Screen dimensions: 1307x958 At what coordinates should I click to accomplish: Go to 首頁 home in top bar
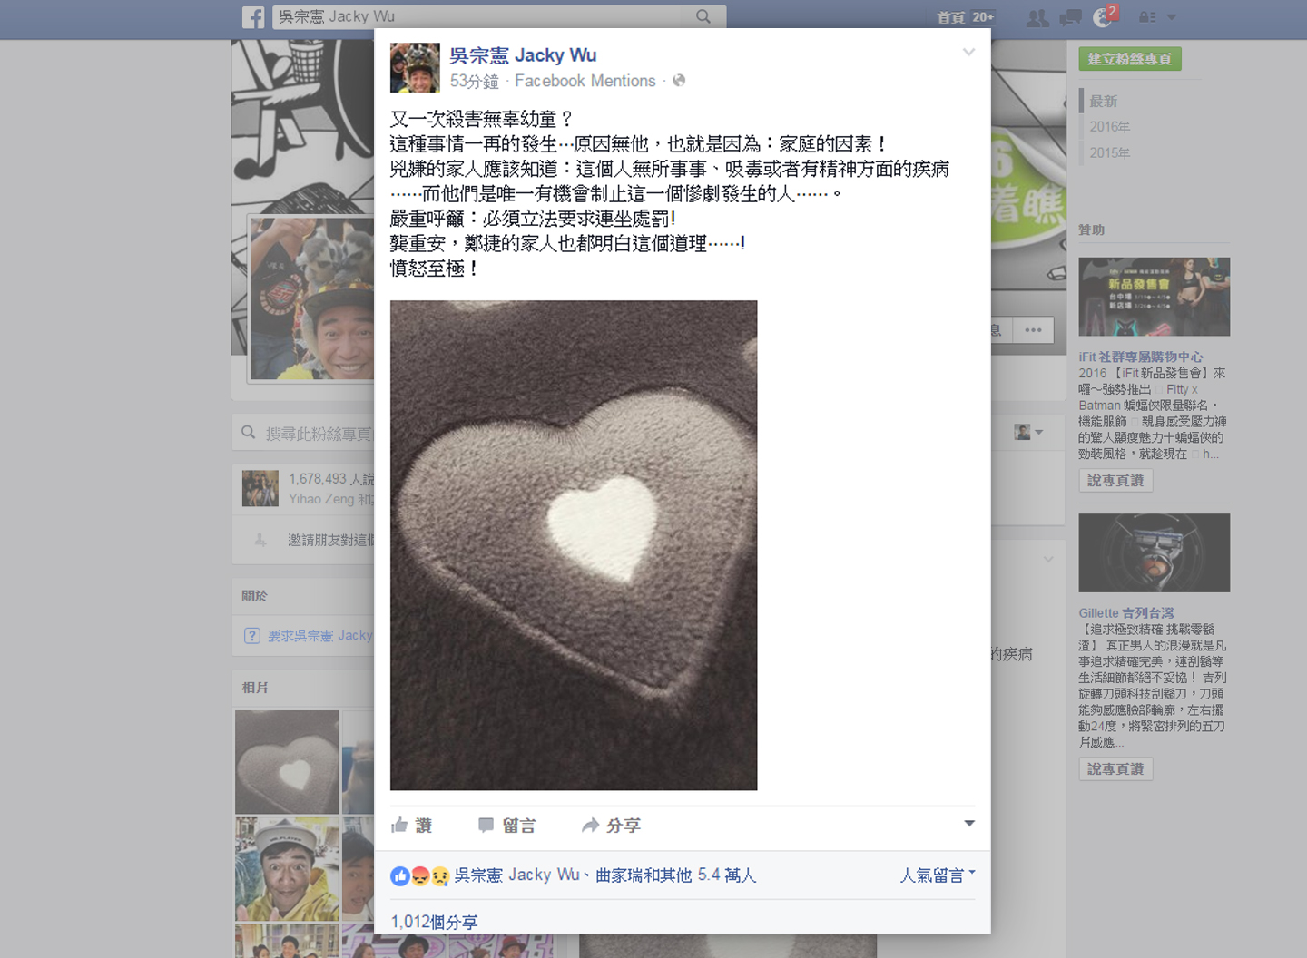[x=951, y=17]
